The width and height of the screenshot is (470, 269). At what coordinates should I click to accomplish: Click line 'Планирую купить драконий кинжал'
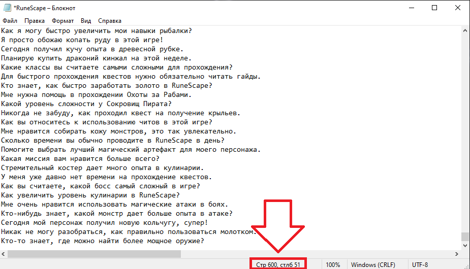pos(96,58)
